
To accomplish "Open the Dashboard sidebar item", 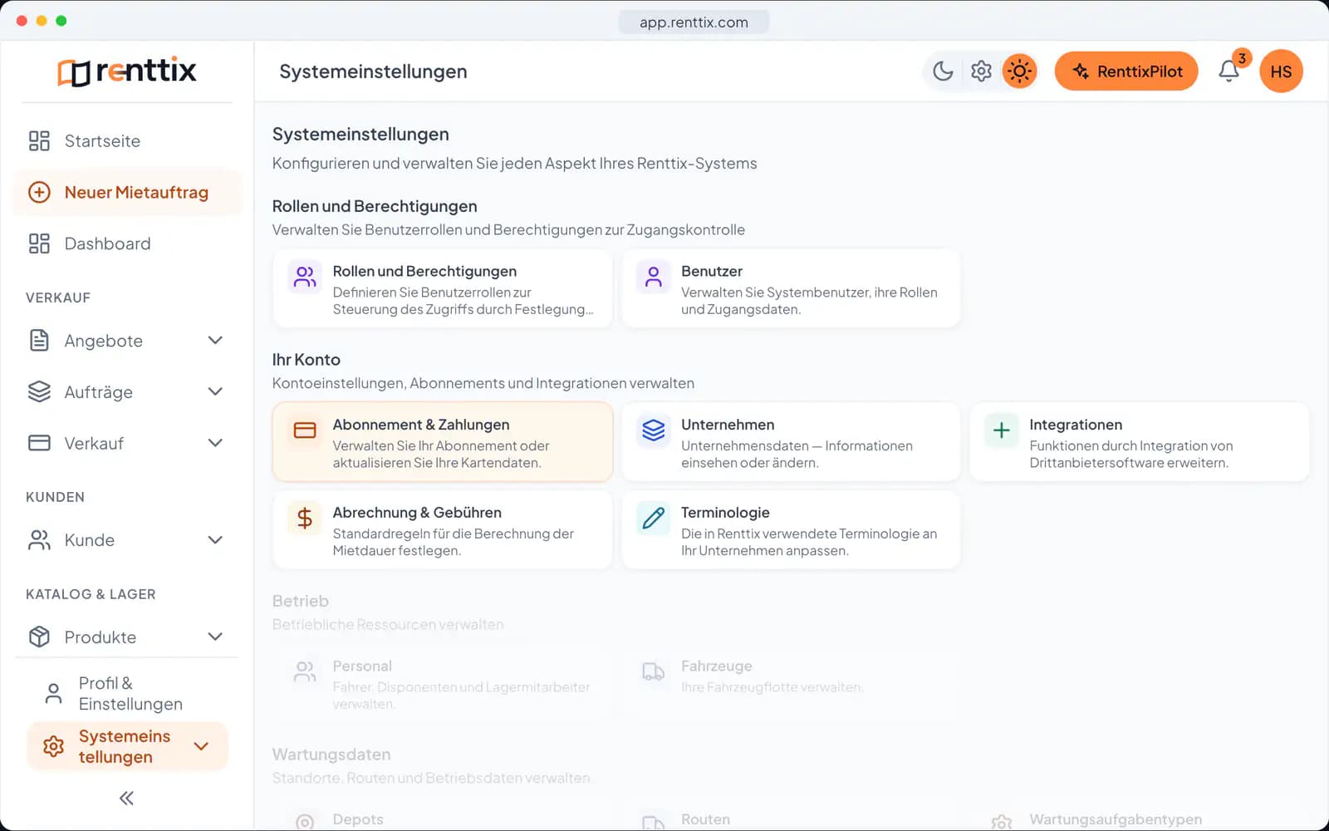I will [127, 243].
